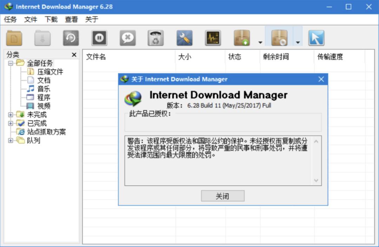Viewport: 379px width, 247px height.
Task: Click the recycle bin Delete Completed icon
Action: [x=156, y=38]
